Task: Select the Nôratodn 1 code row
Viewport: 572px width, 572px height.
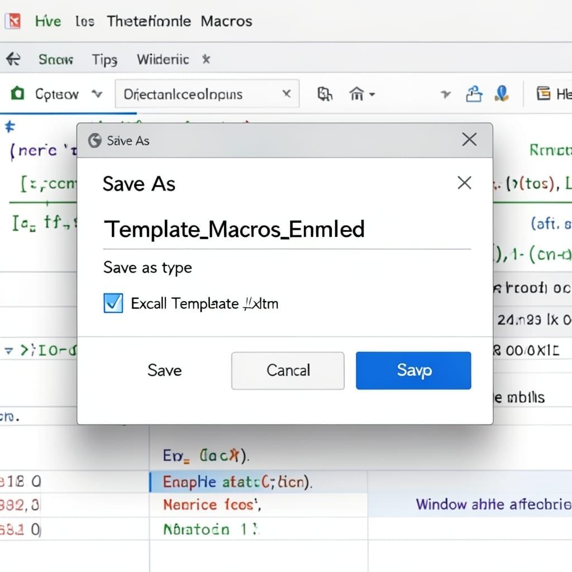Action: click(258, 529)
